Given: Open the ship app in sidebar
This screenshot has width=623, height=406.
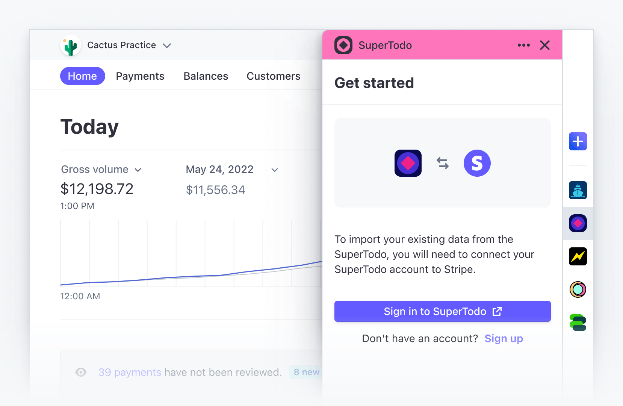Looking at the screenshot, I should (578, 190).
